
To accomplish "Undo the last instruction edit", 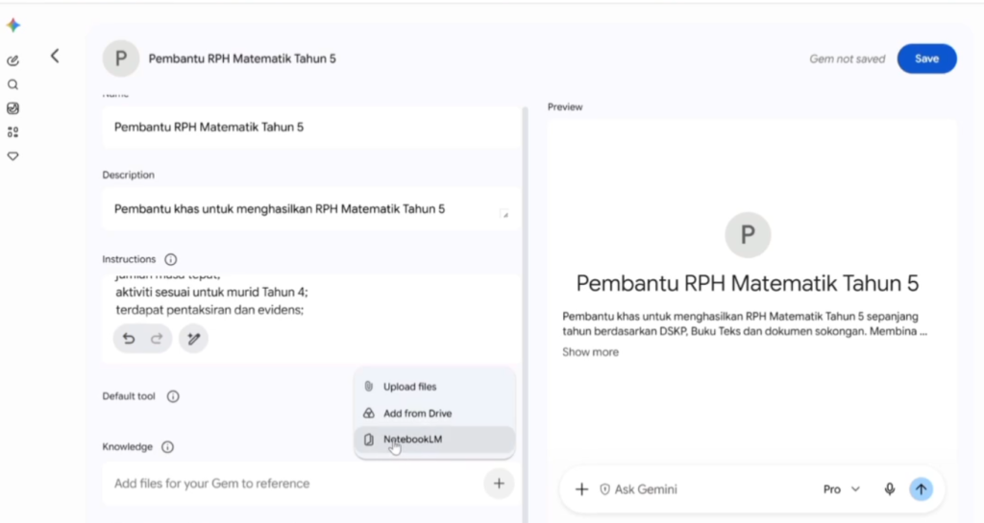I will coord(129,339).
